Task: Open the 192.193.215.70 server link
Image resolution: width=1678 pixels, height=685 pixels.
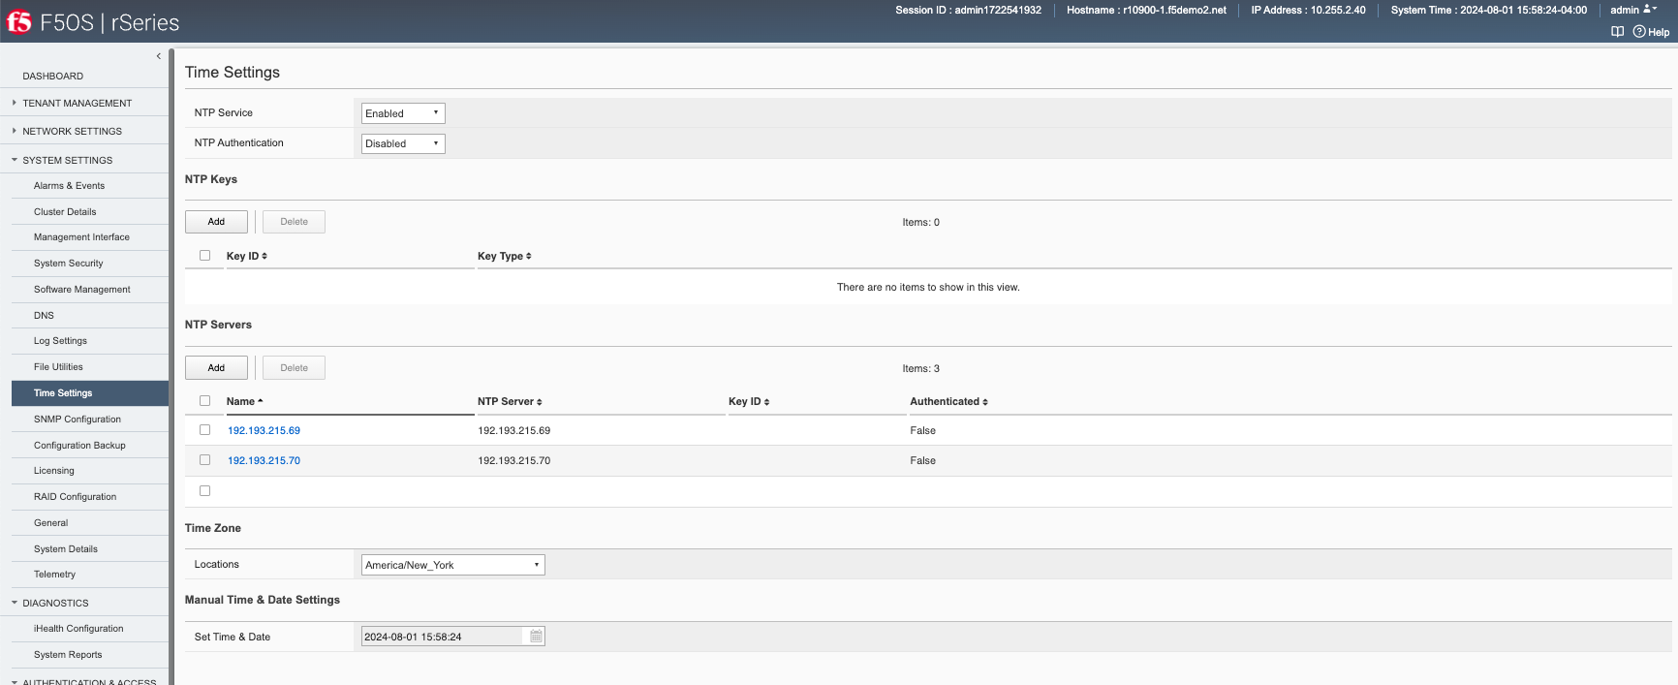Action: tap(264, 460)
